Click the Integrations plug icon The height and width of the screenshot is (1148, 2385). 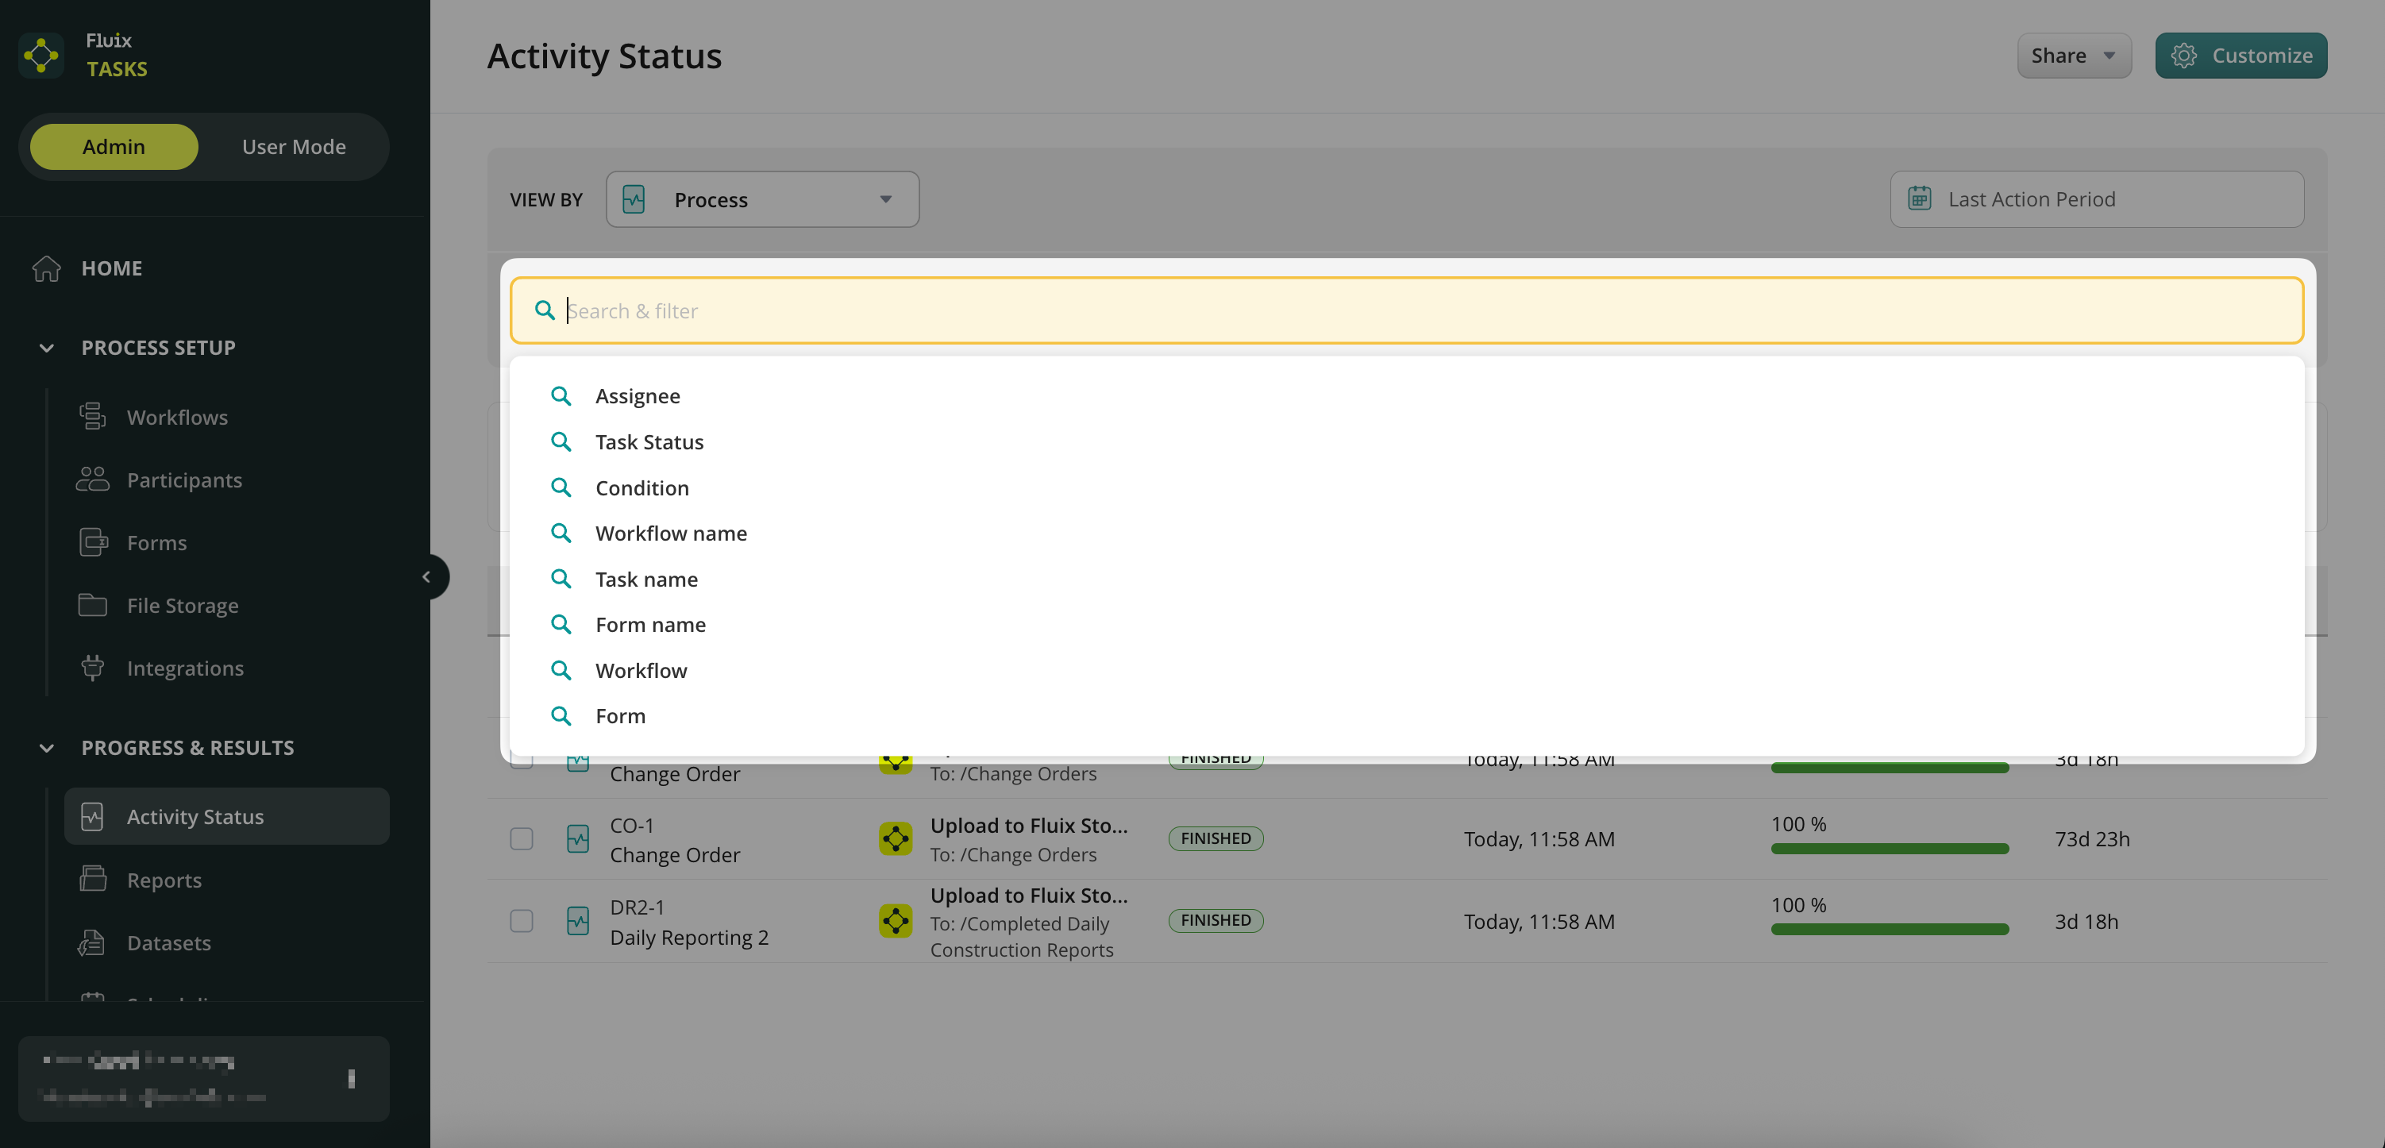[93, 668]
